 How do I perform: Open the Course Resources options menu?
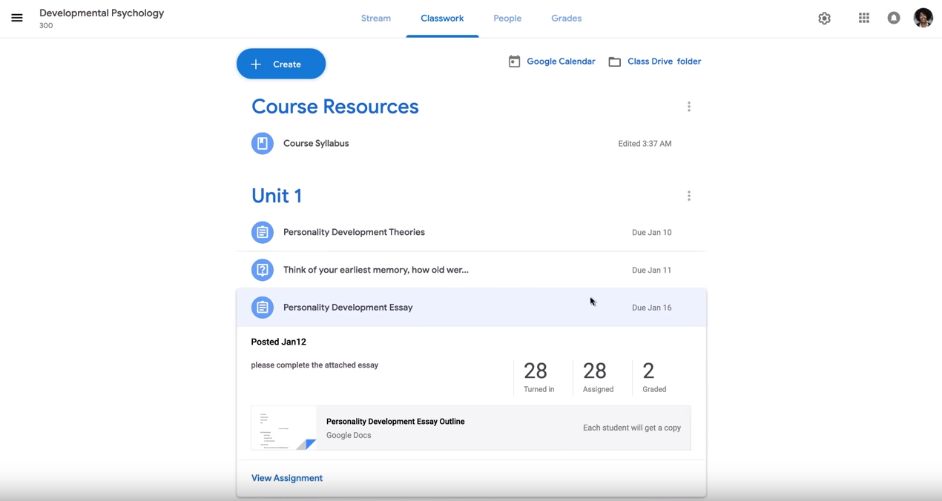(x=689, y=106)
